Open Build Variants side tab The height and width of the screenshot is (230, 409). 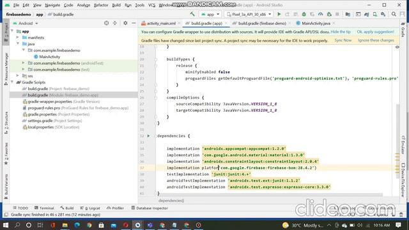click(6, 186)
